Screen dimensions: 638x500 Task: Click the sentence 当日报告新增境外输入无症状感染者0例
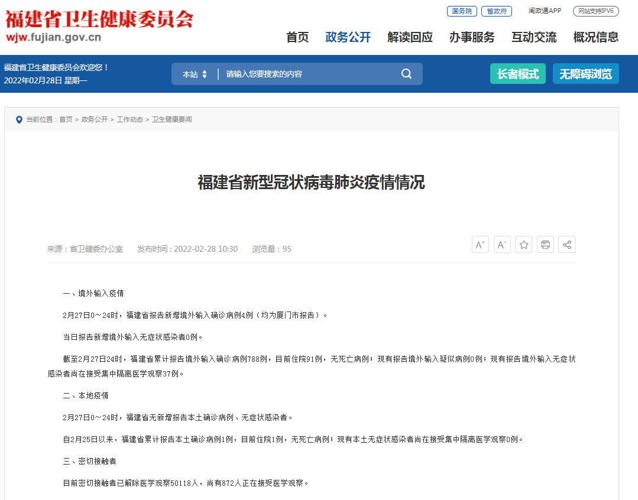tap(131, 337)
